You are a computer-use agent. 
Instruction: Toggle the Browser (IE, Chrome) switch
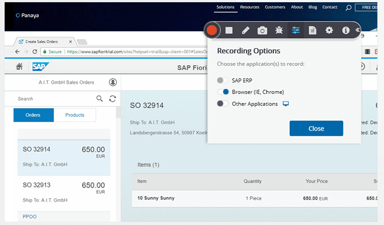coord(223,92)
